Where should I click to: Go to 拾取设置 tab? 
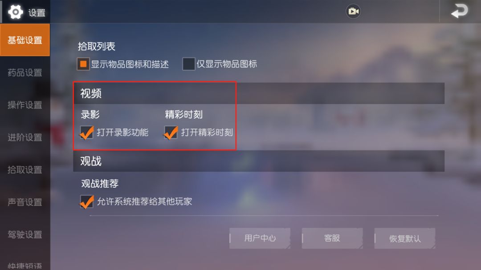tap(25, 170)
